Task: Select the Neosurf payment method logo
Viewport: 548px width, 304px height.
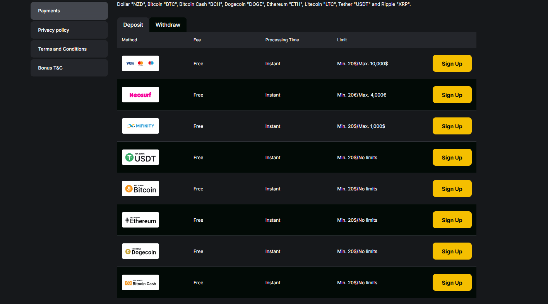Action: (140, 95)
